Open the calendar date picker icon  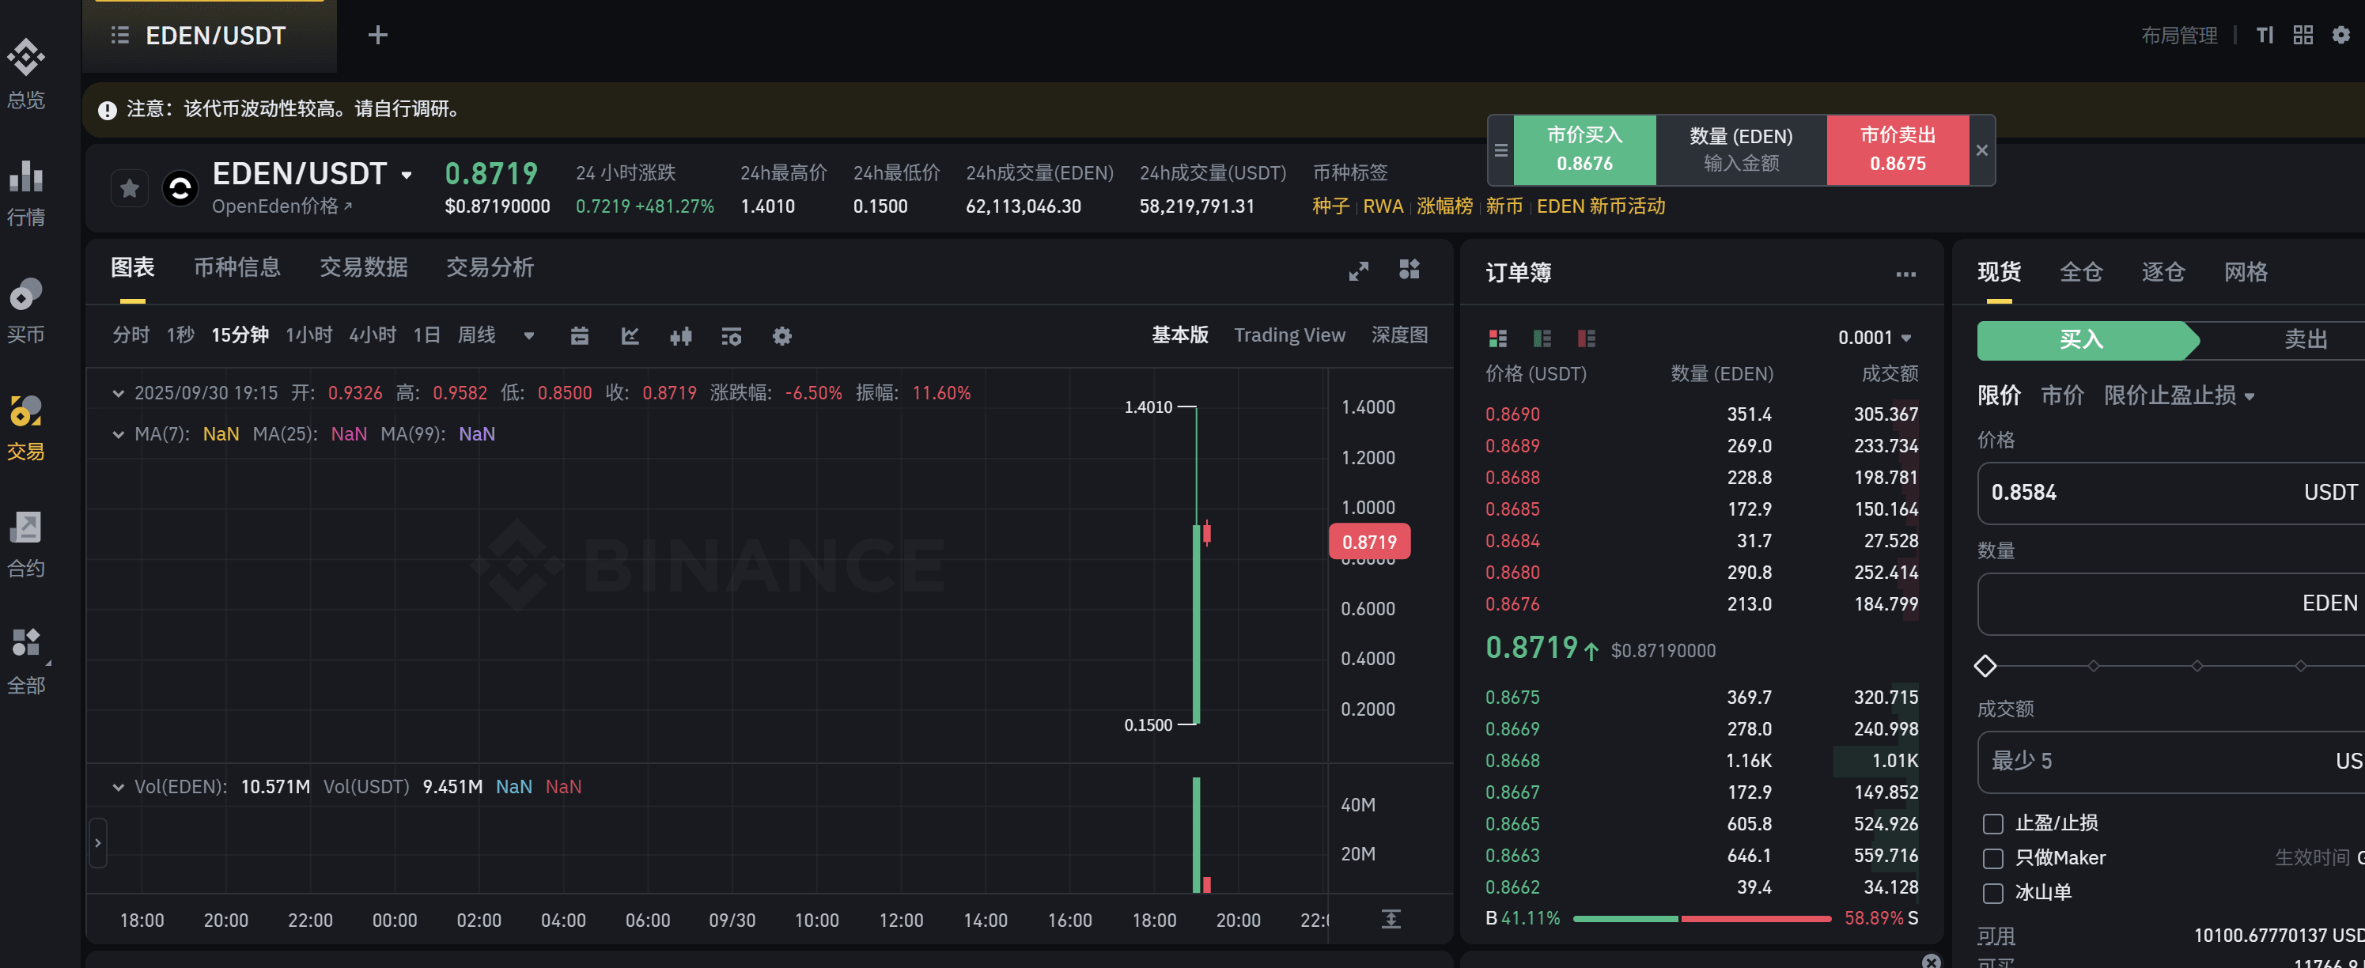(x=579, y=336)
